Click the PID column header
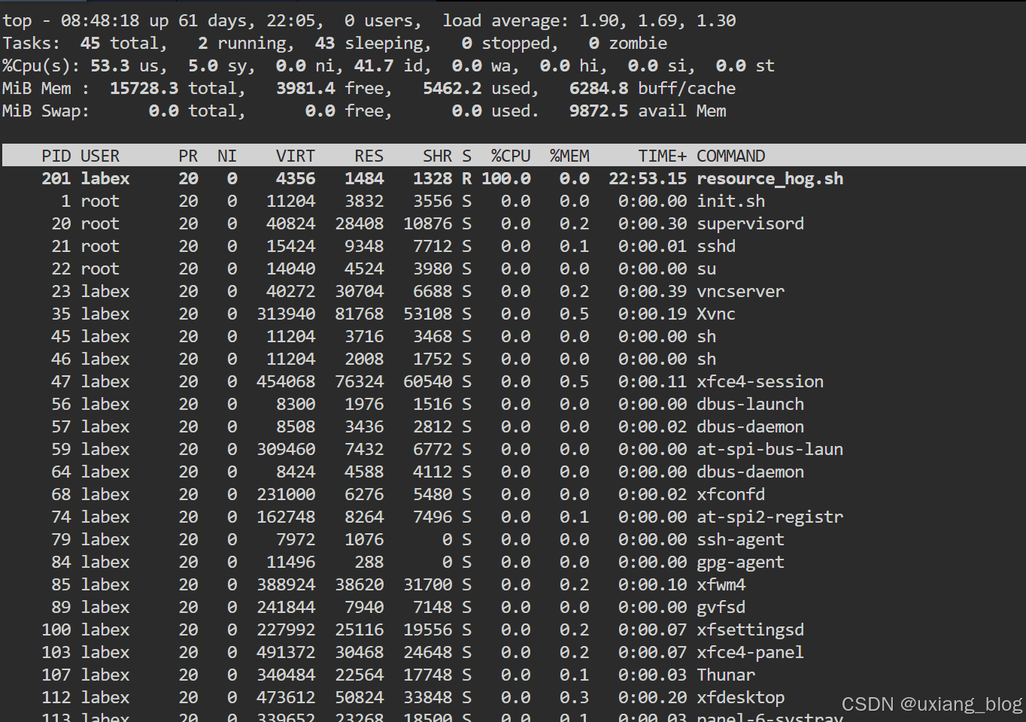Viewport: 1026px width, 722px height. [x=56, y=156]
